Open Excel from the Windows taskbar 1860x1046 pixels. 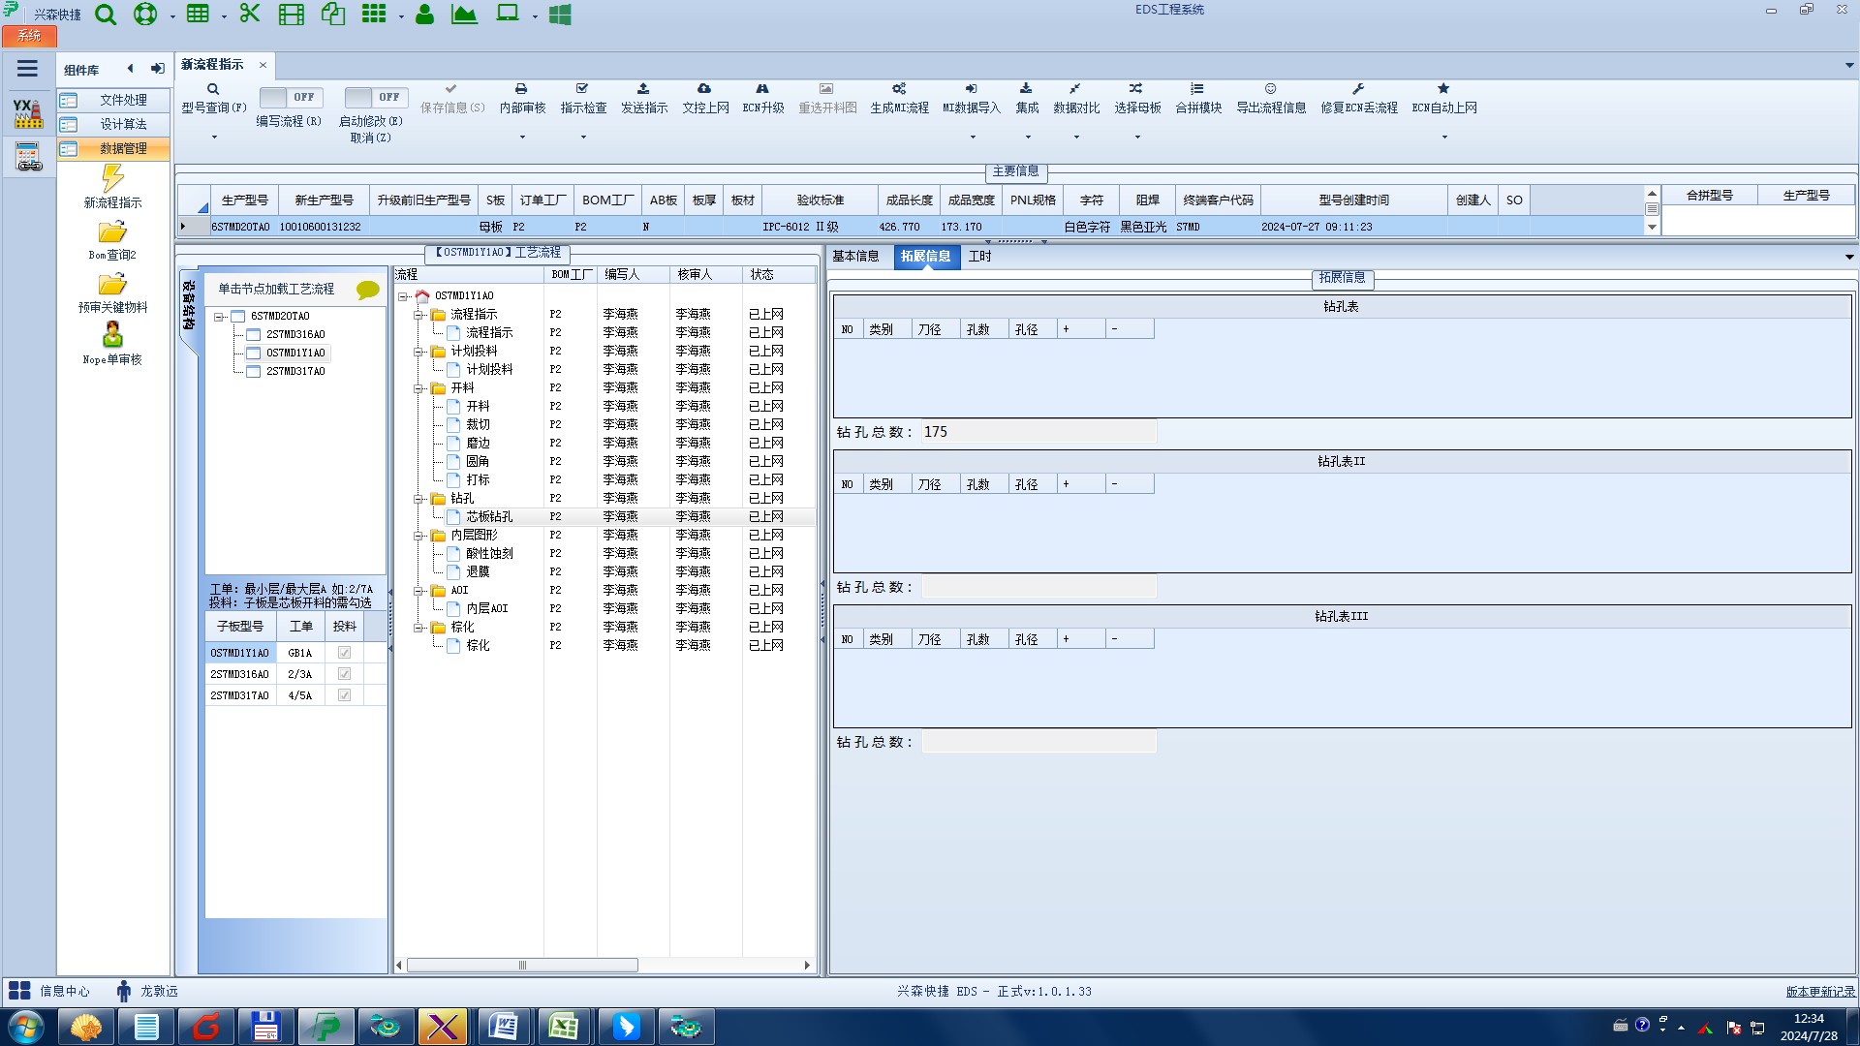(564, 1027)
